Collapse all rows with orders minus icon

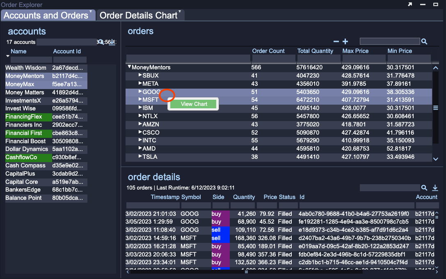click(x=336, y=41)
